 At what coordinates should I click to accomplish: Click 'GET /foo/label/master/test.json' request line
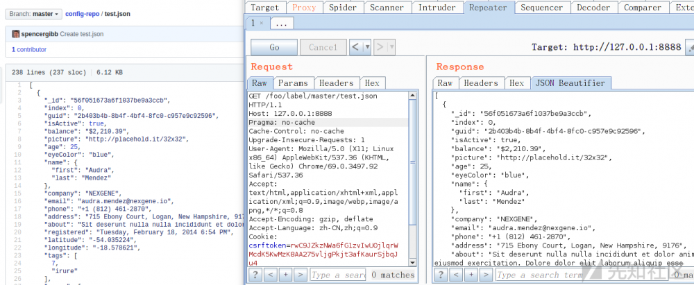point(313,96)
